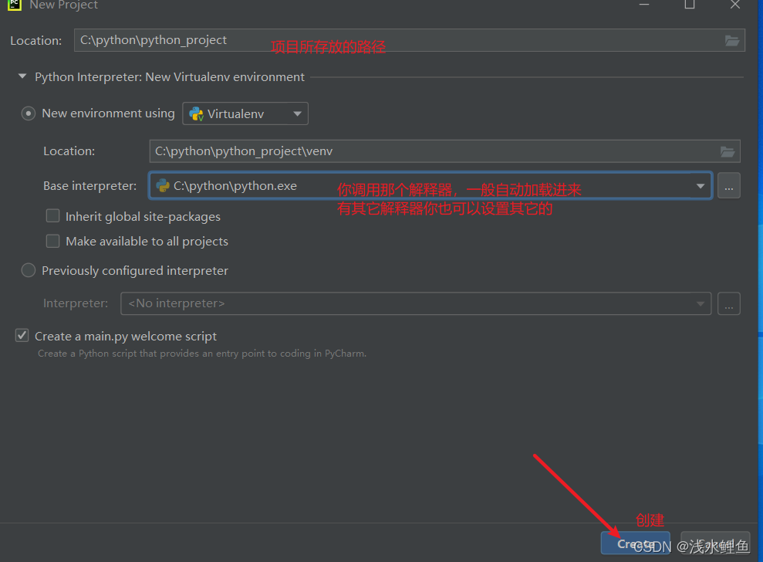Viewport: 763px width, 562px height.
Task: Click python icon in Base interpreter field
Action: 163,185
